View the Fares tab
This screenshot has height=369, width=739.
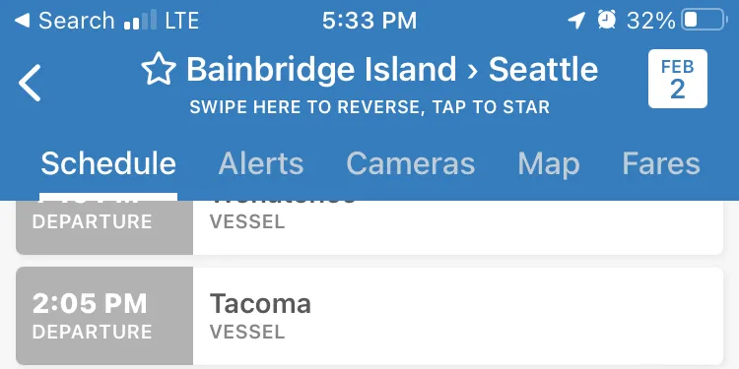coord(661,163)
